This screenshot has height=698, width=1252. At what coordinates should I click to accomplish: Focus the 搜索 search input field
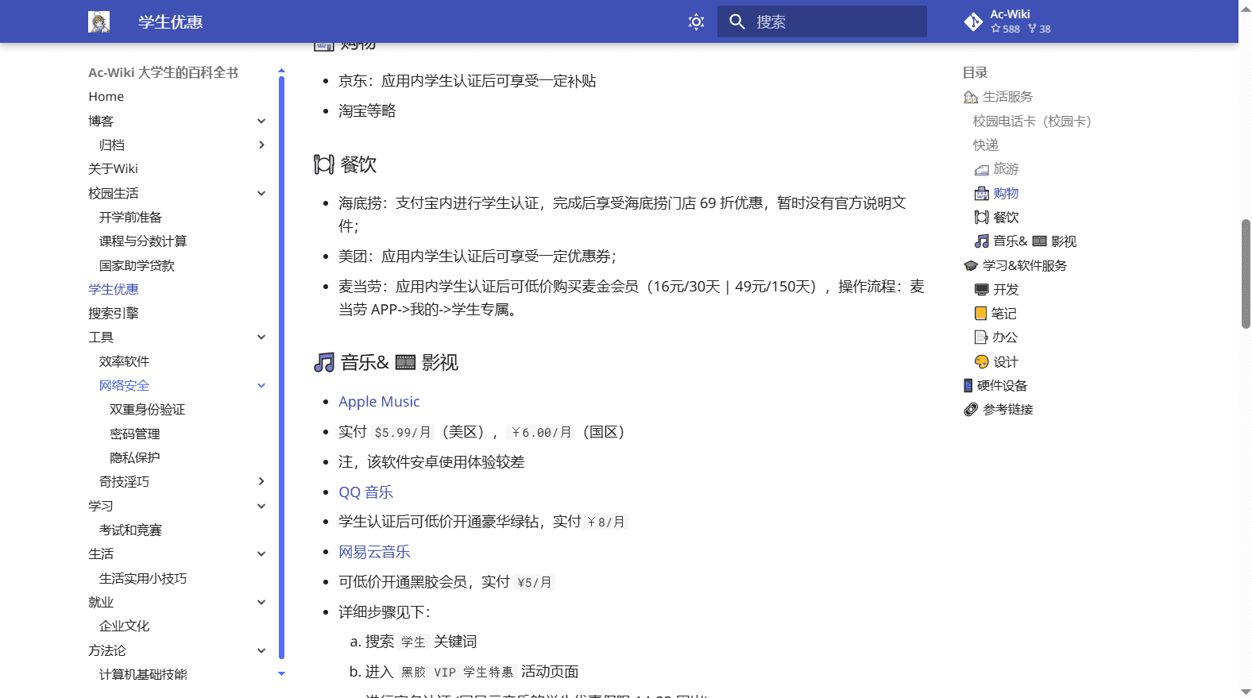[x=822, y=21]
